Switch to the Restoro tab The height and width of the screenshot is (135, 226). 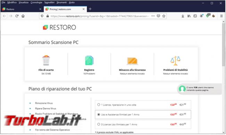click(x=22, y=9)
